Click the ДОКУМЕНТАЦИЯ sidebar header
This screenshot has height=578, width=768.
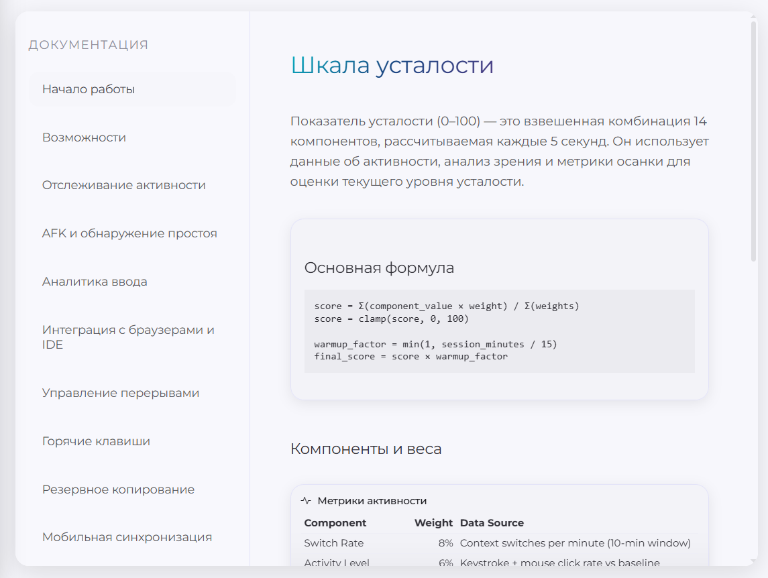click(x=88, y=44)
